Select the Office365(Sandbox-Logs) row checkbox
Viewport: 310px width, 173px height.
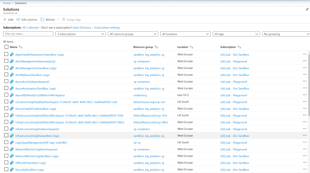6,163
